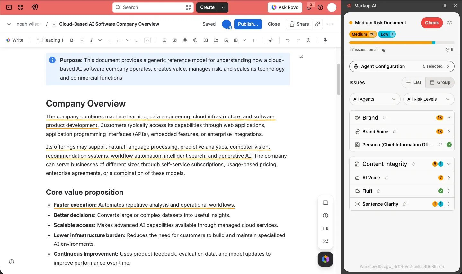Apply italic formatting

coord(92,40)
